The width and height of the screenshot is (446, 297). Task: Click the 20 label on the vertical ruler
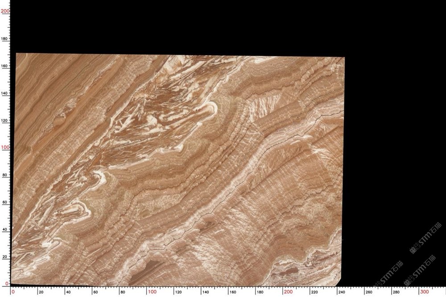(5, 257)
